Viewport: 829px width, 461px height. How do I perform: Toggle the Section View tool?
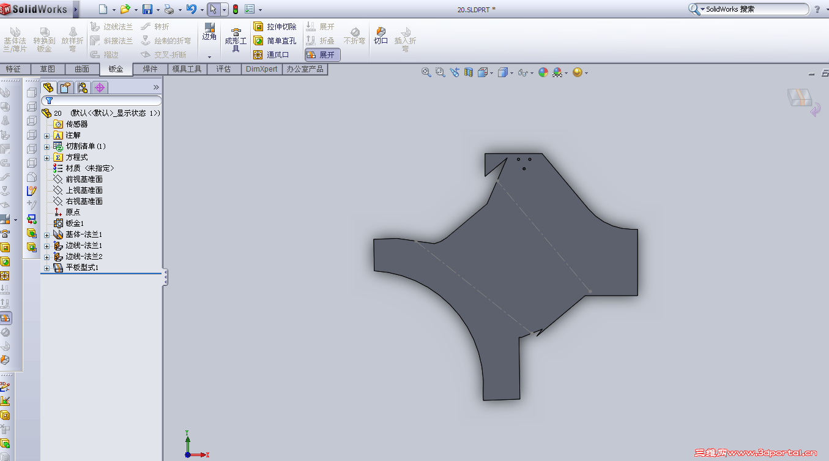coord(469,72)
